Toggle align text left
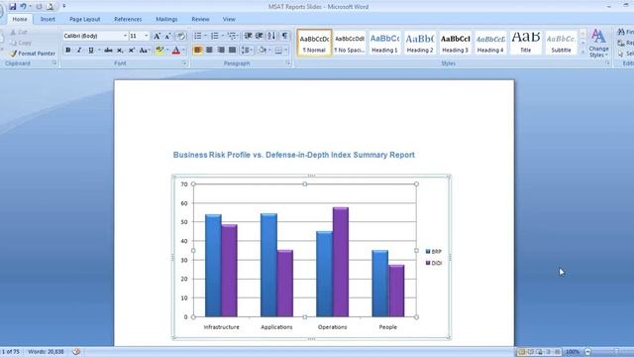Image resolution: width=634 pixels, height=357 pixels. (x=198, y=51)
